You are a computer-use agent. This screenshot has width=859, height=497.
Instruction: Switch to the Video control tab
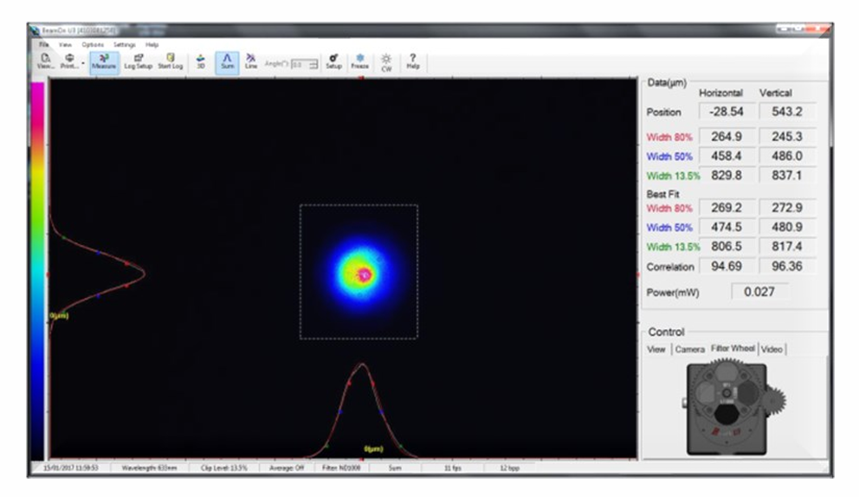(772, 349)
